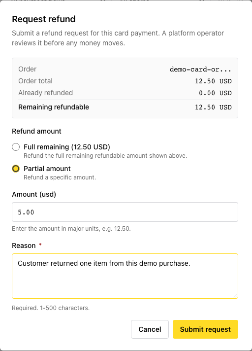Click the 'Required. 1-500 characters.' hint
Image resolution: width=252 pixels, height=351 pixels.
pos(51,308)
